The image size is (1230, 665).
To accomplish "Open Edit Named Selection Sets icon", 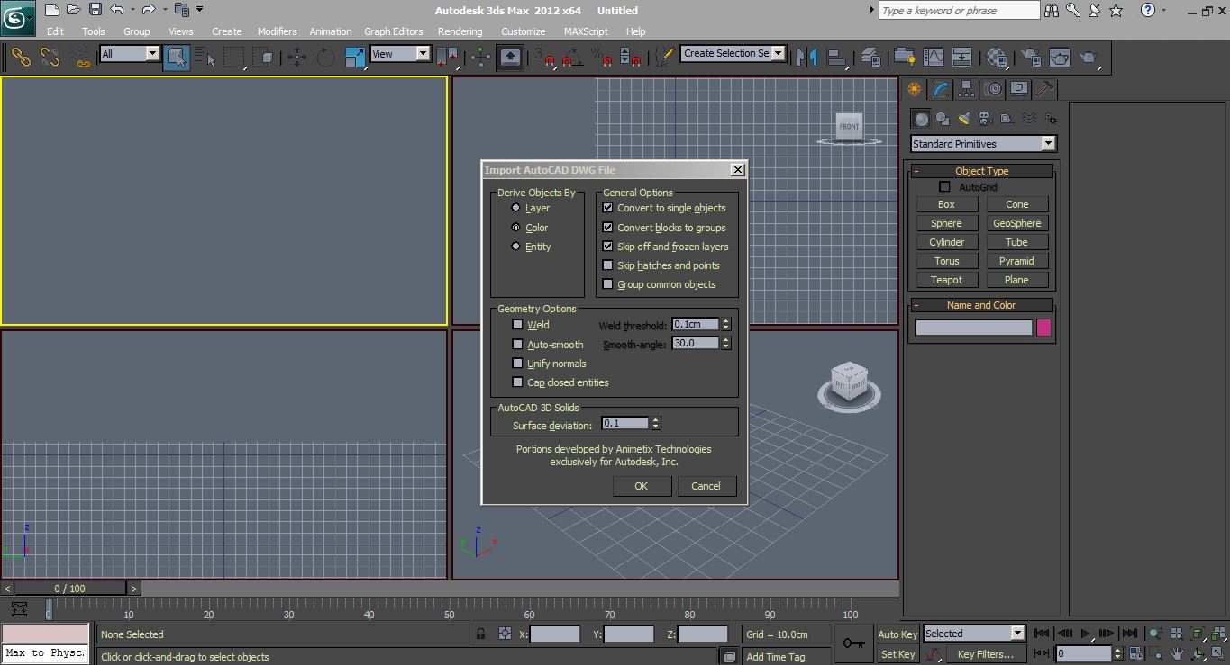I will (664, 58).
